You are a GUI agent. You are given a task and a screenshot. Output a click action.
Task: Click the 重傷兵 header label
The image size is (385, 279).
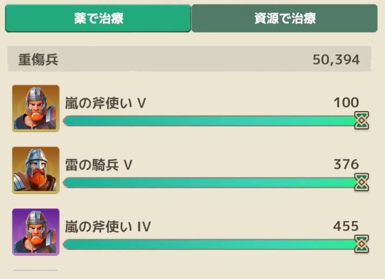[38, 60]
